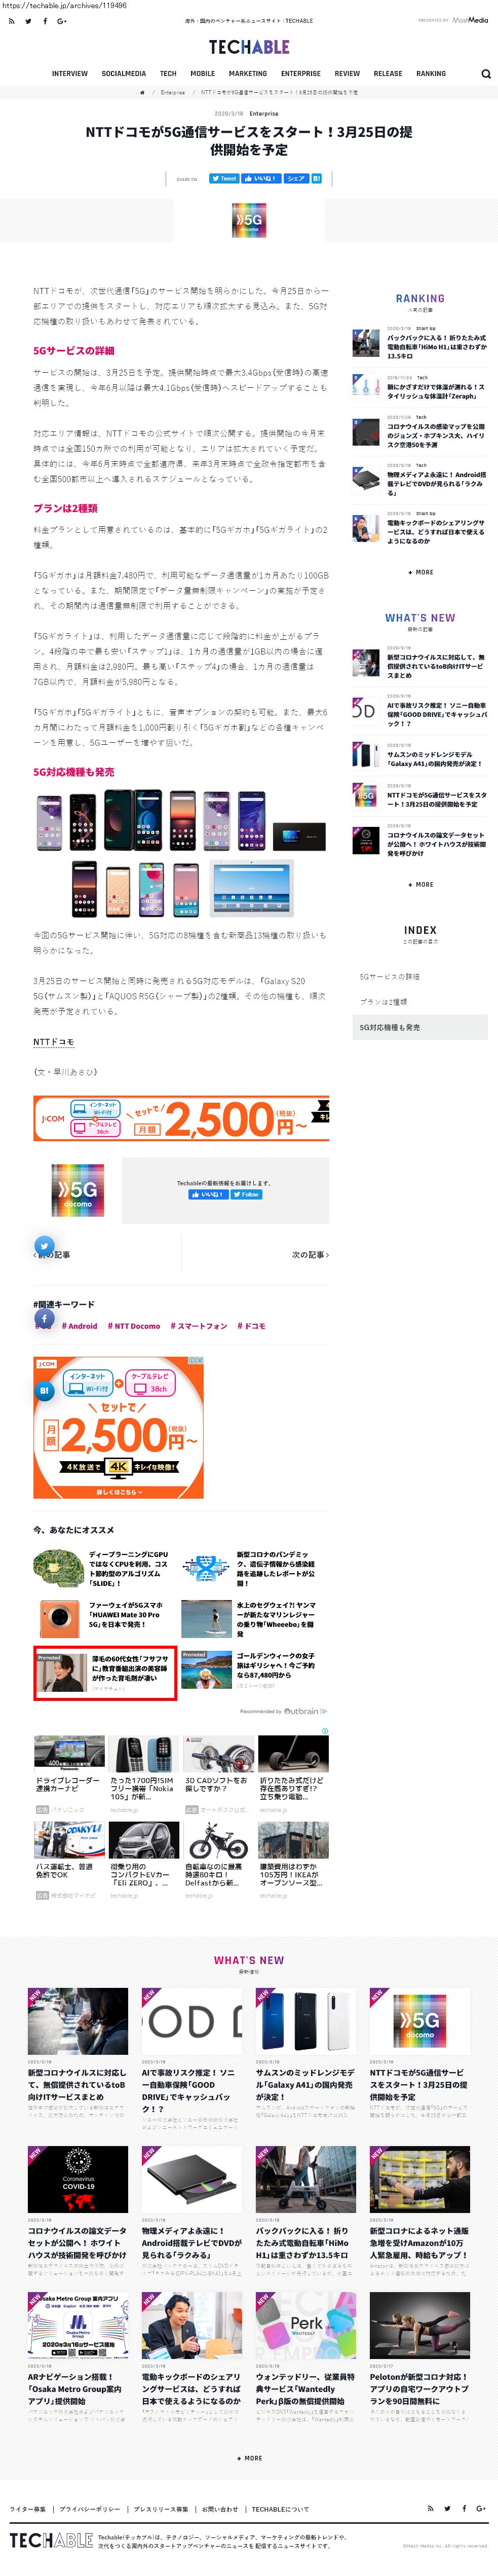The width and height of the screenshot is (498, 2576).
Task: Jump to 5G対応機種も発売 in index
Action: coord(420,1027)
